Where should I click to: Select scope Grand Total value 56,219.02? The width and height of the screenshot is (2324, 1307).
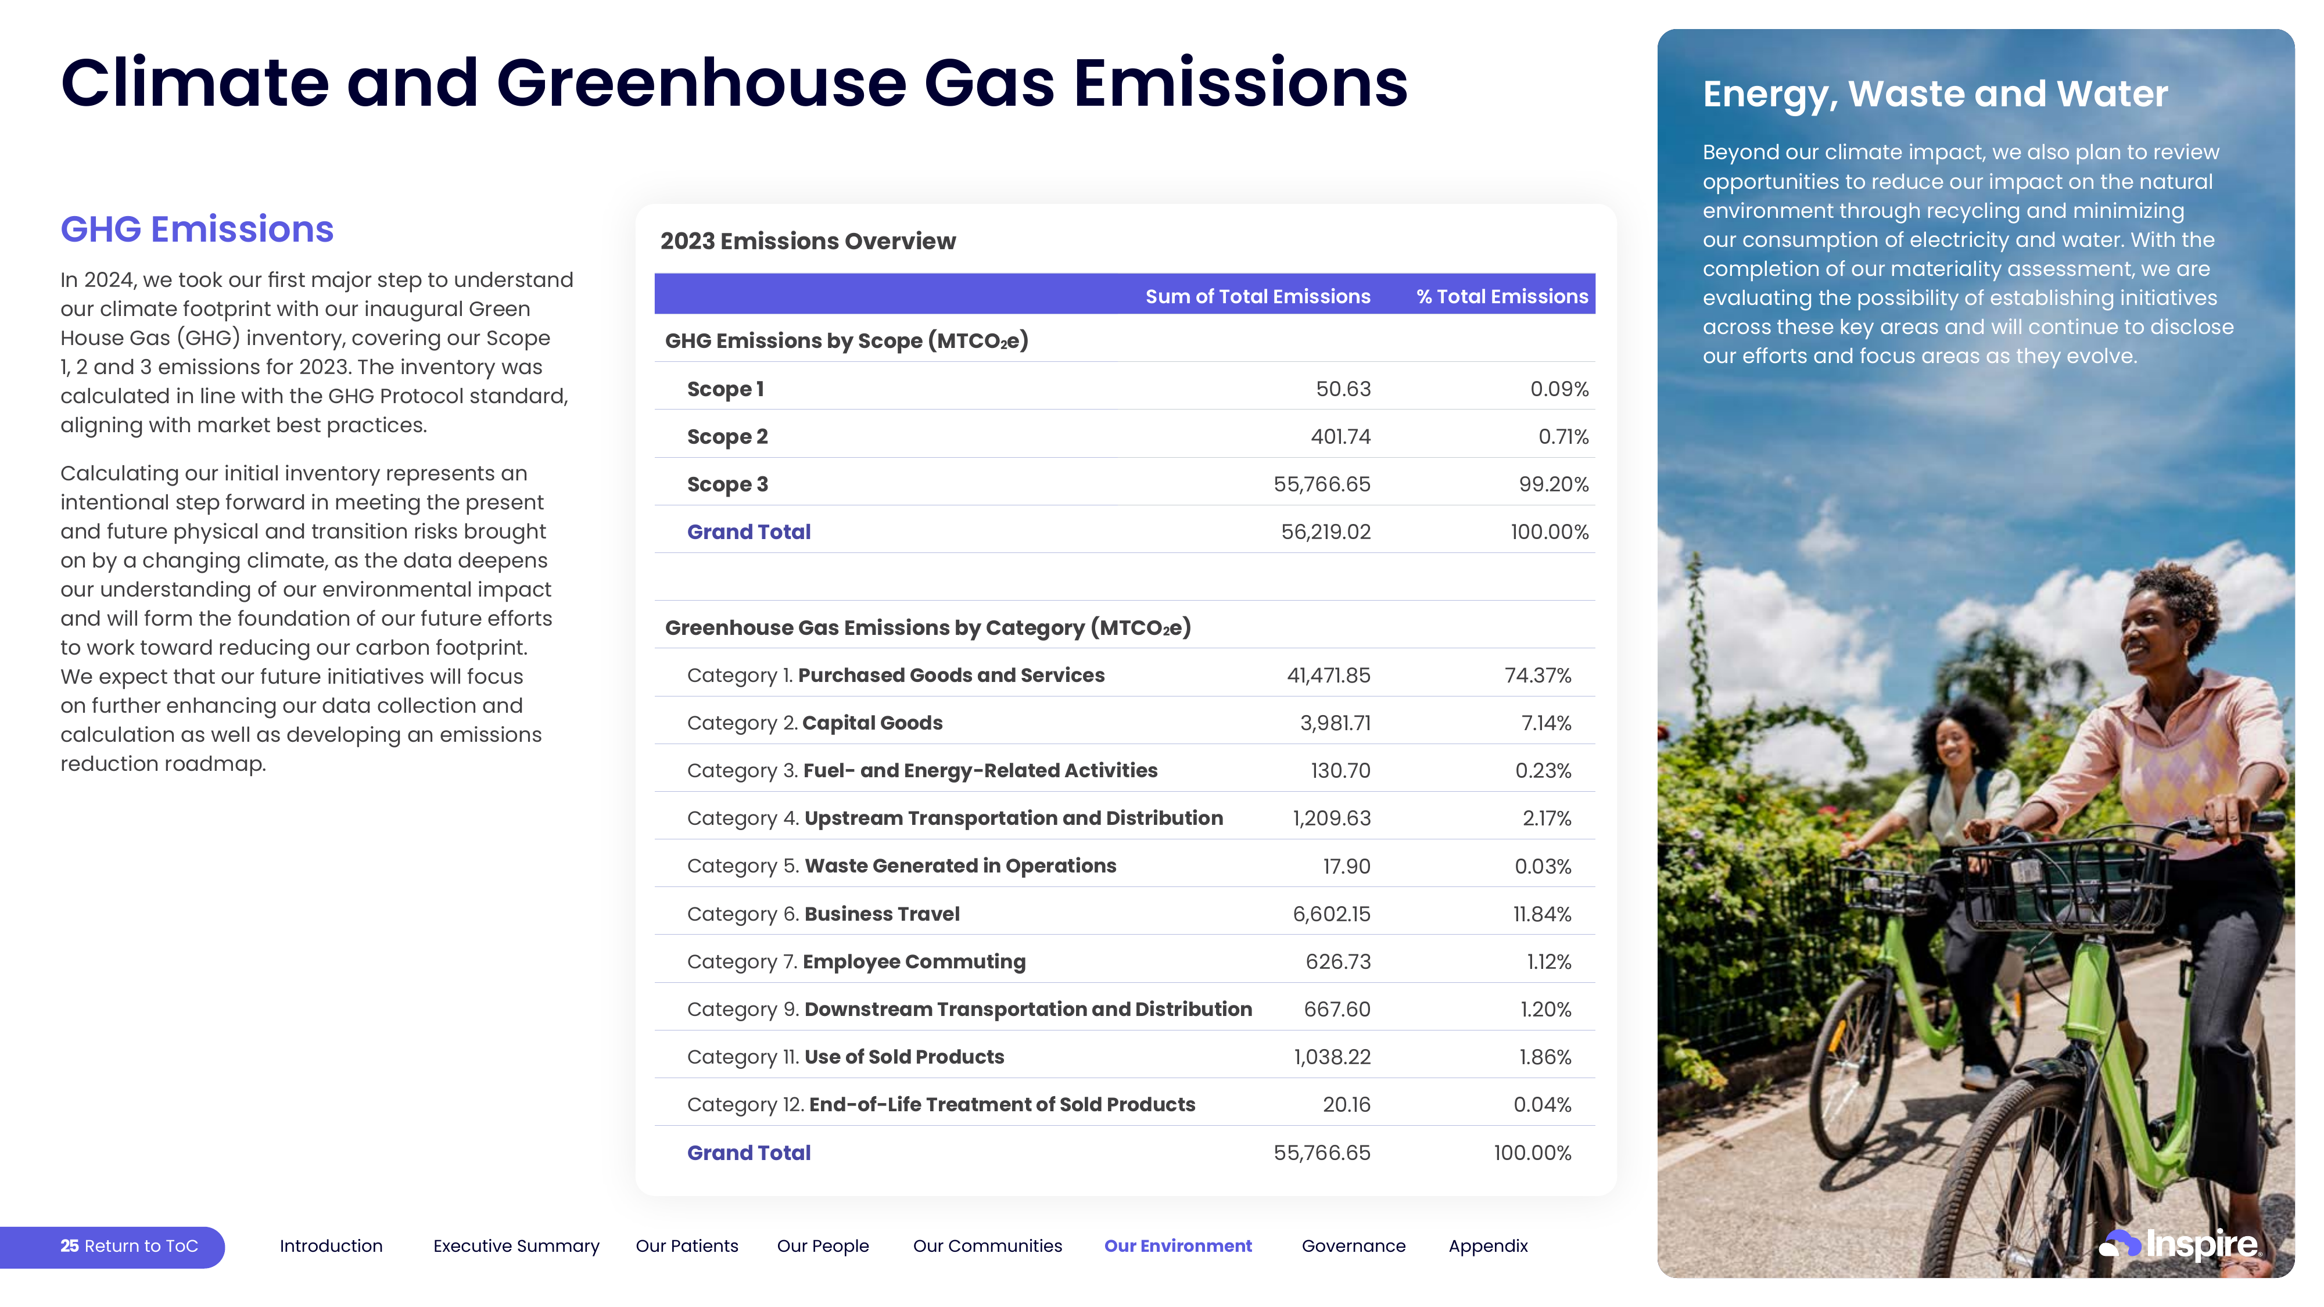tap(1325, 532)
